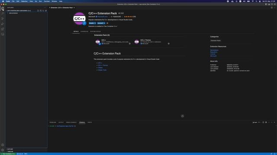Image resolution: width=277 pixels, height=155 pixels.
Task: Select the Terminal panel tab
Action: [82, 122]
